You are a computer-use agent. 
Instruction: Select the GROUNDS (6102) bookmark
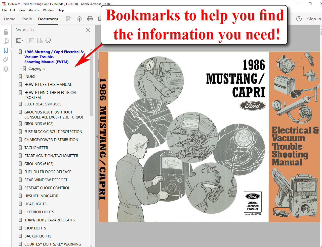[39, 124]
